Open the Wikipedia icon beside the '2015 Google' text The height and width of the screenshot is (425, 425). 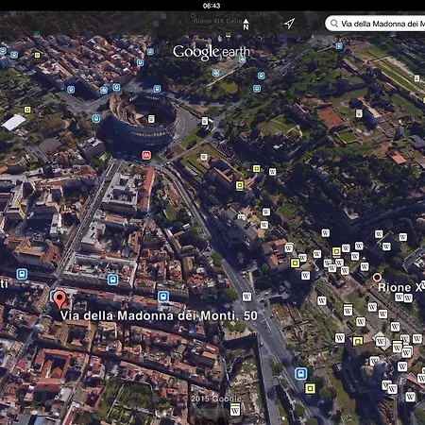235,410
